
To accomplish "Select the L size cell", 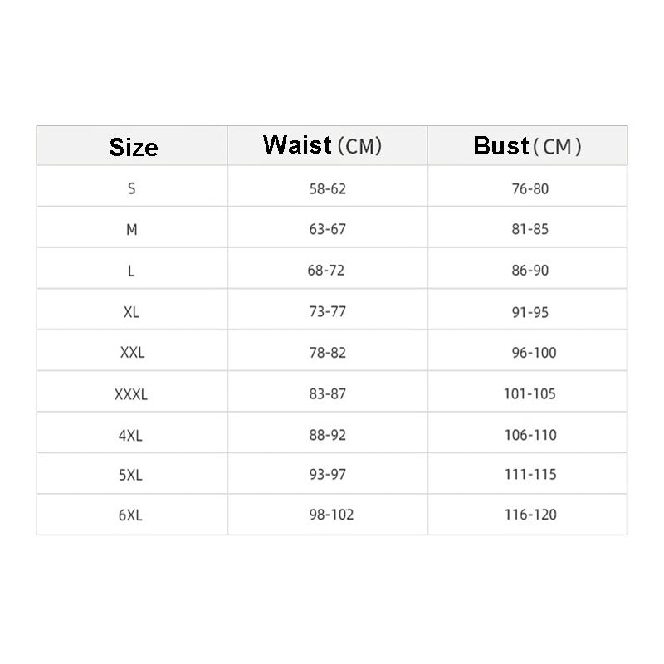I will pyautogui.click(x=132, y=271).
